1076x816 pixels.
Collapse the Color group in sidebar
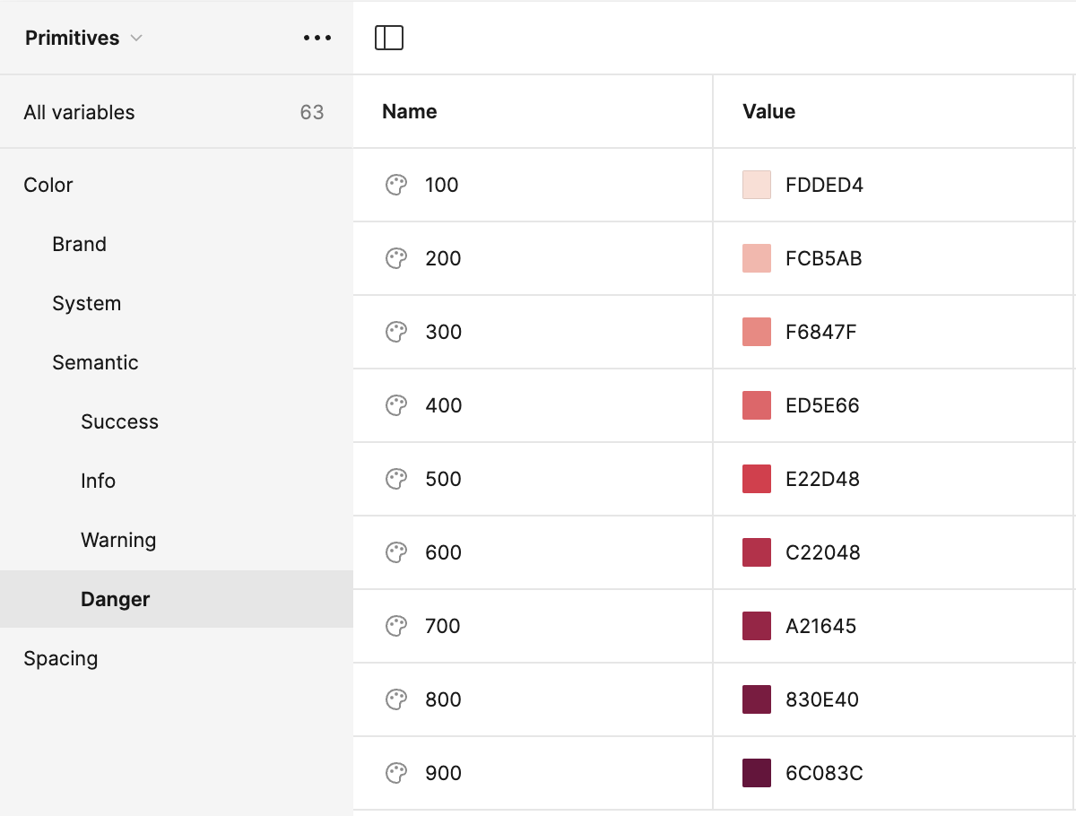pyautogui.click(x=48, y=185)
